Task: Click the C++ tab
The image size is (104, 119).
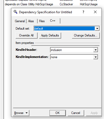Action: (54, 21)
